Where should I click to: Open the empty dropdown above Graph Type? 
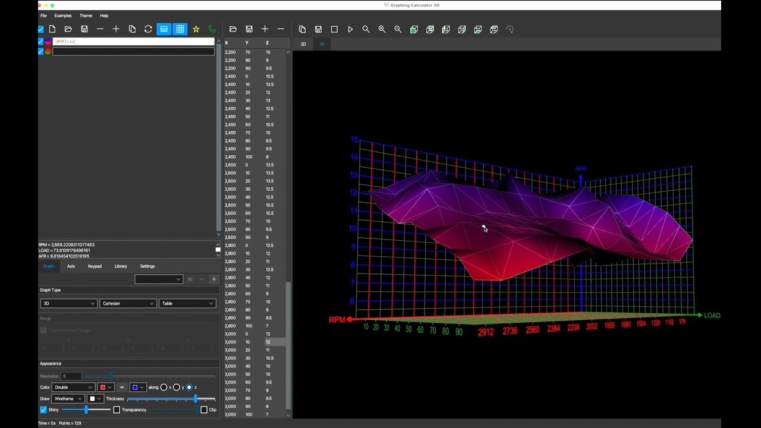point(158,279)
